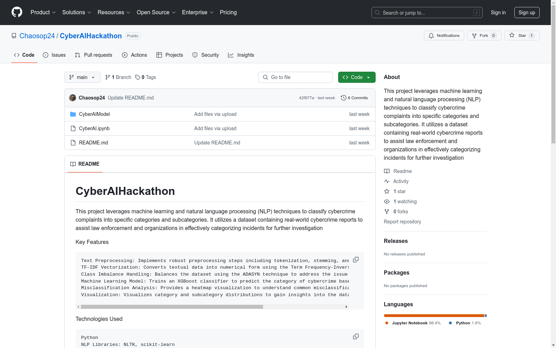View 0 Tags link
Viewport: 556px width, 348px height.
point(146,77)
